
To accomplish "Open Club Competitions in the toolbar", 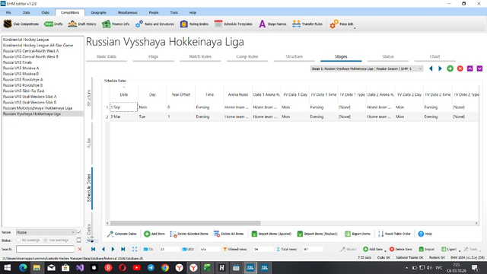I will click(21, 24).
